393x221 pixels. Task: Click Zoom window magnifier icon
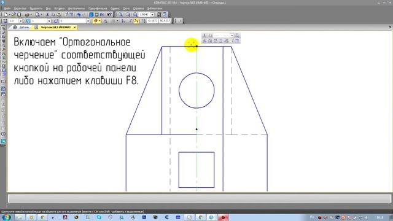(x=120, y=15)
